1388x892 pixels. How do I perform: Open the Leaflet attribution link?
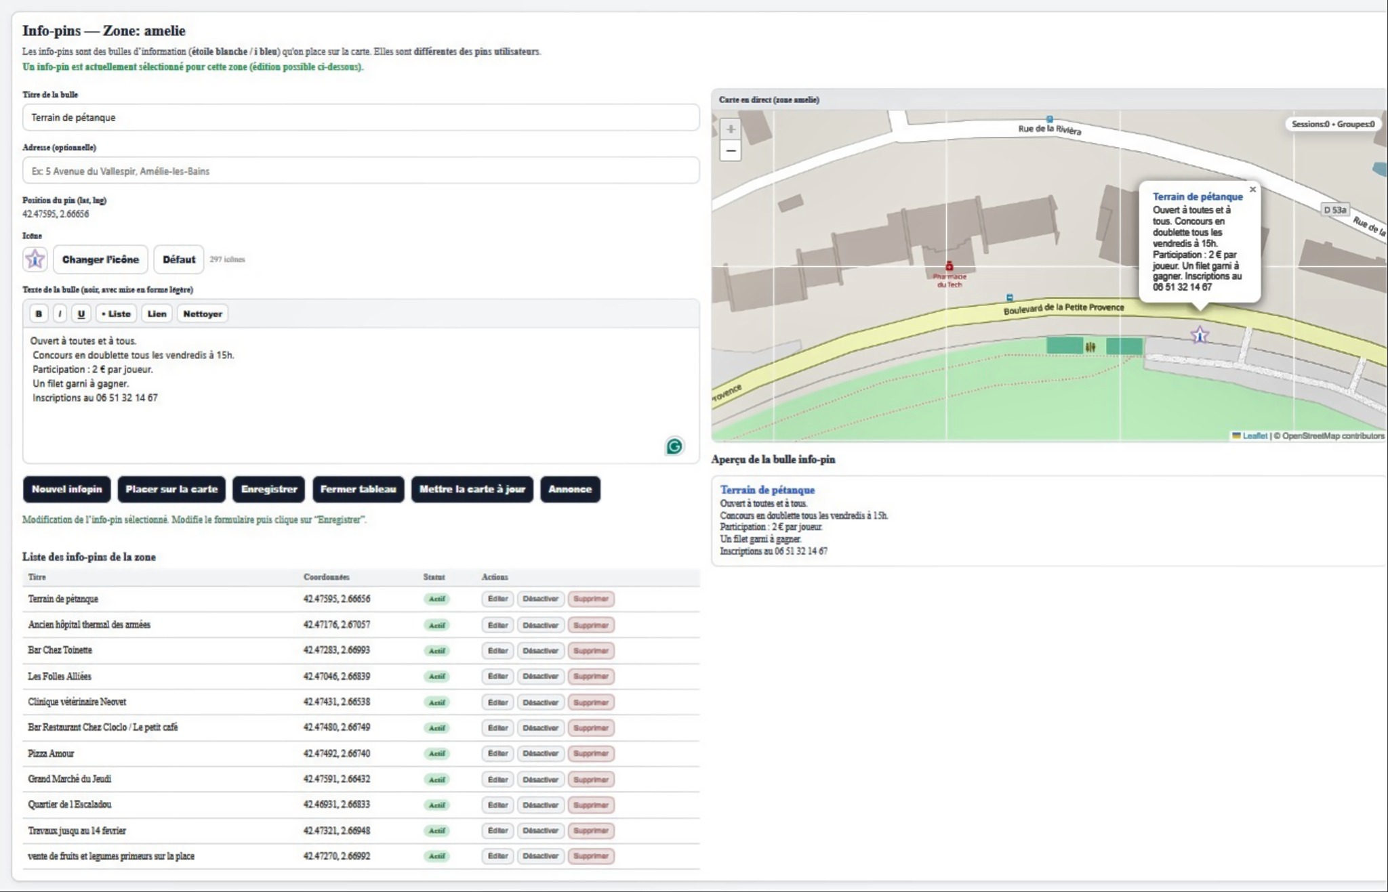click(1254, 436)
